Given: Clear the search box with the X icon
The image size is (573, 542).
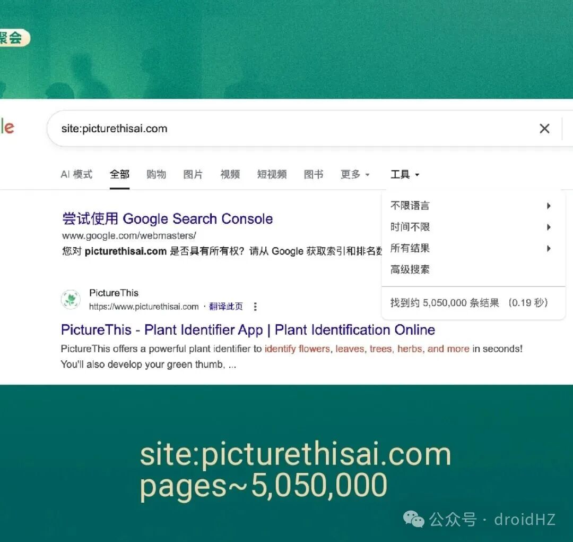Looking at the screenshot, I should click(544, 129).
